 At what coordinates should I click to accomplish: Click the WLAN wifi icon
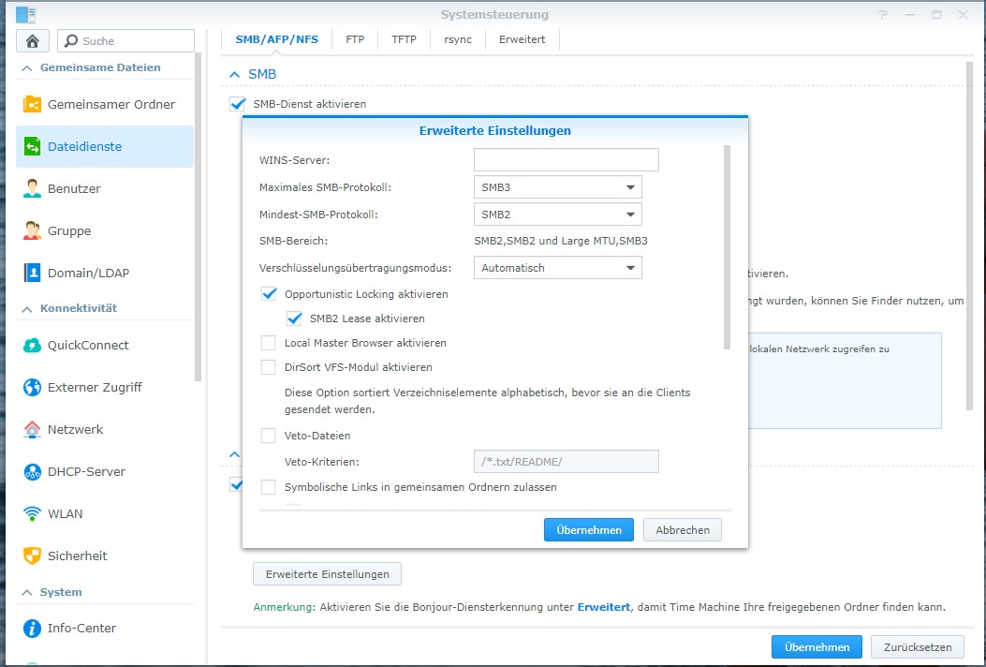point(32,514)
